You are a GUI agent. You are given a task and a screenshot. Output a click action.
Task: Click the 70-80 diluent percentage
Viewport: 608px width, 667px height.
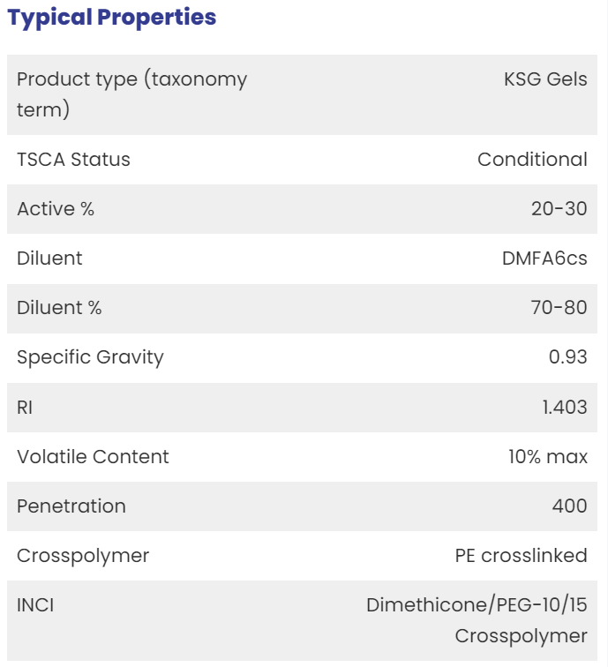coord(559,308)
